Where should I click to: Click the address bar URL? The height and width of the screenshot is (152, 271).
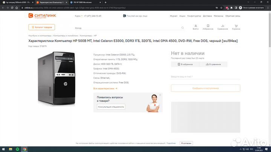pos(75,8)
